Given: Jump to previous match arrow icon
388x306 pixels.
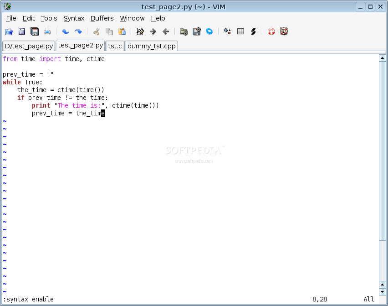Looking at the screenshot, I should (x=166, y=31).
